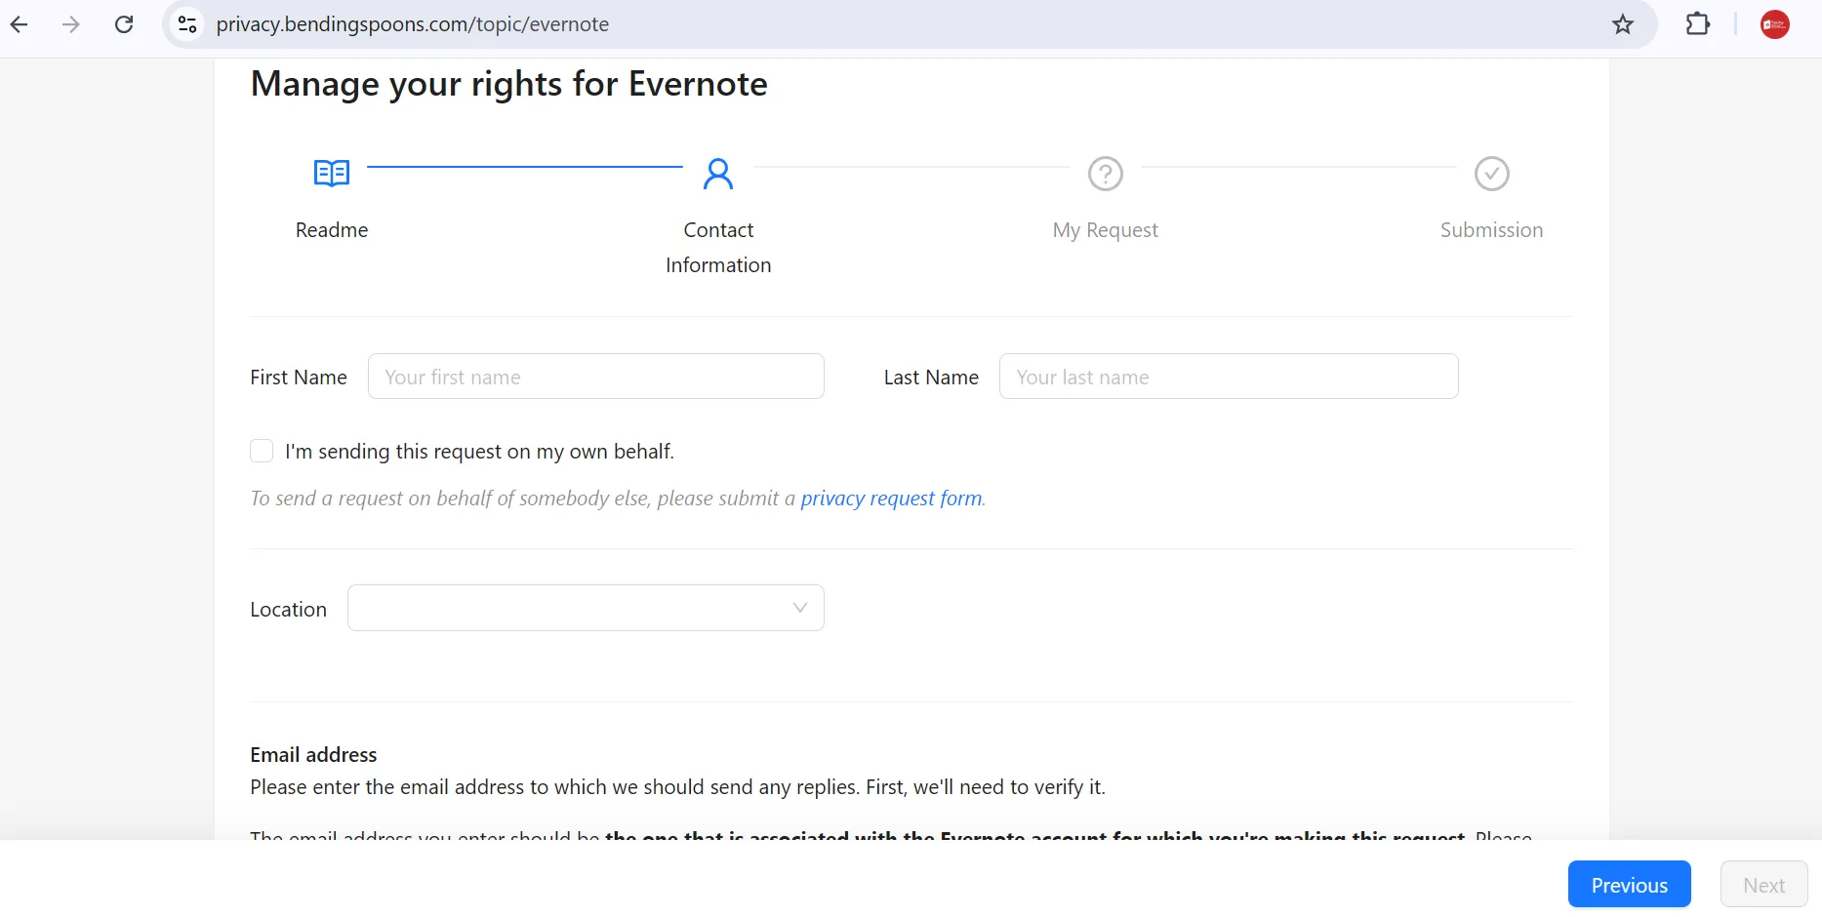The width and height of the screenshot is (1822, 917).
Task: Check 'I'm sending this request on my own behalf'
Action: 261,451
